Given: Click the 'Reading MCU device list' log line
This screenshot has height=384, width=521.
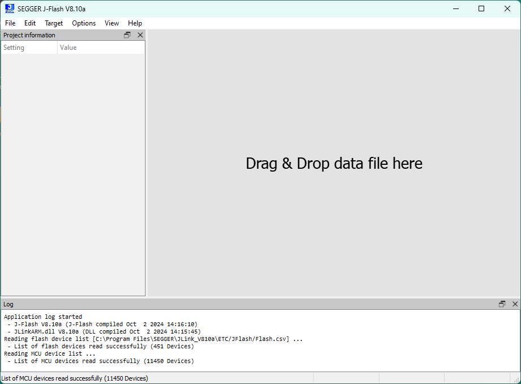Looking at the screenshot, I should (x=49, y=353).
